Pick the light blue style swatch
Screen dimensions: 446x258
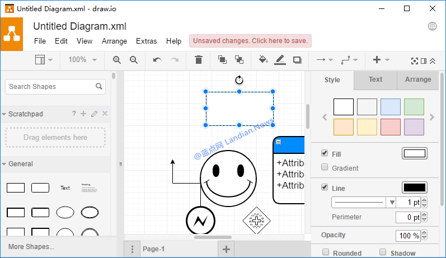(391, 107)
